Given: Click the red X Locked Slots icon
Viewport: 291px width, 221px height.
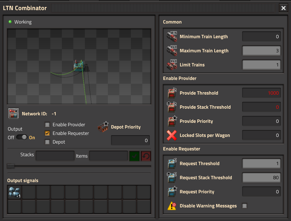Looking at the screenshot, I should pyautogui.click(x=172, y=135).
